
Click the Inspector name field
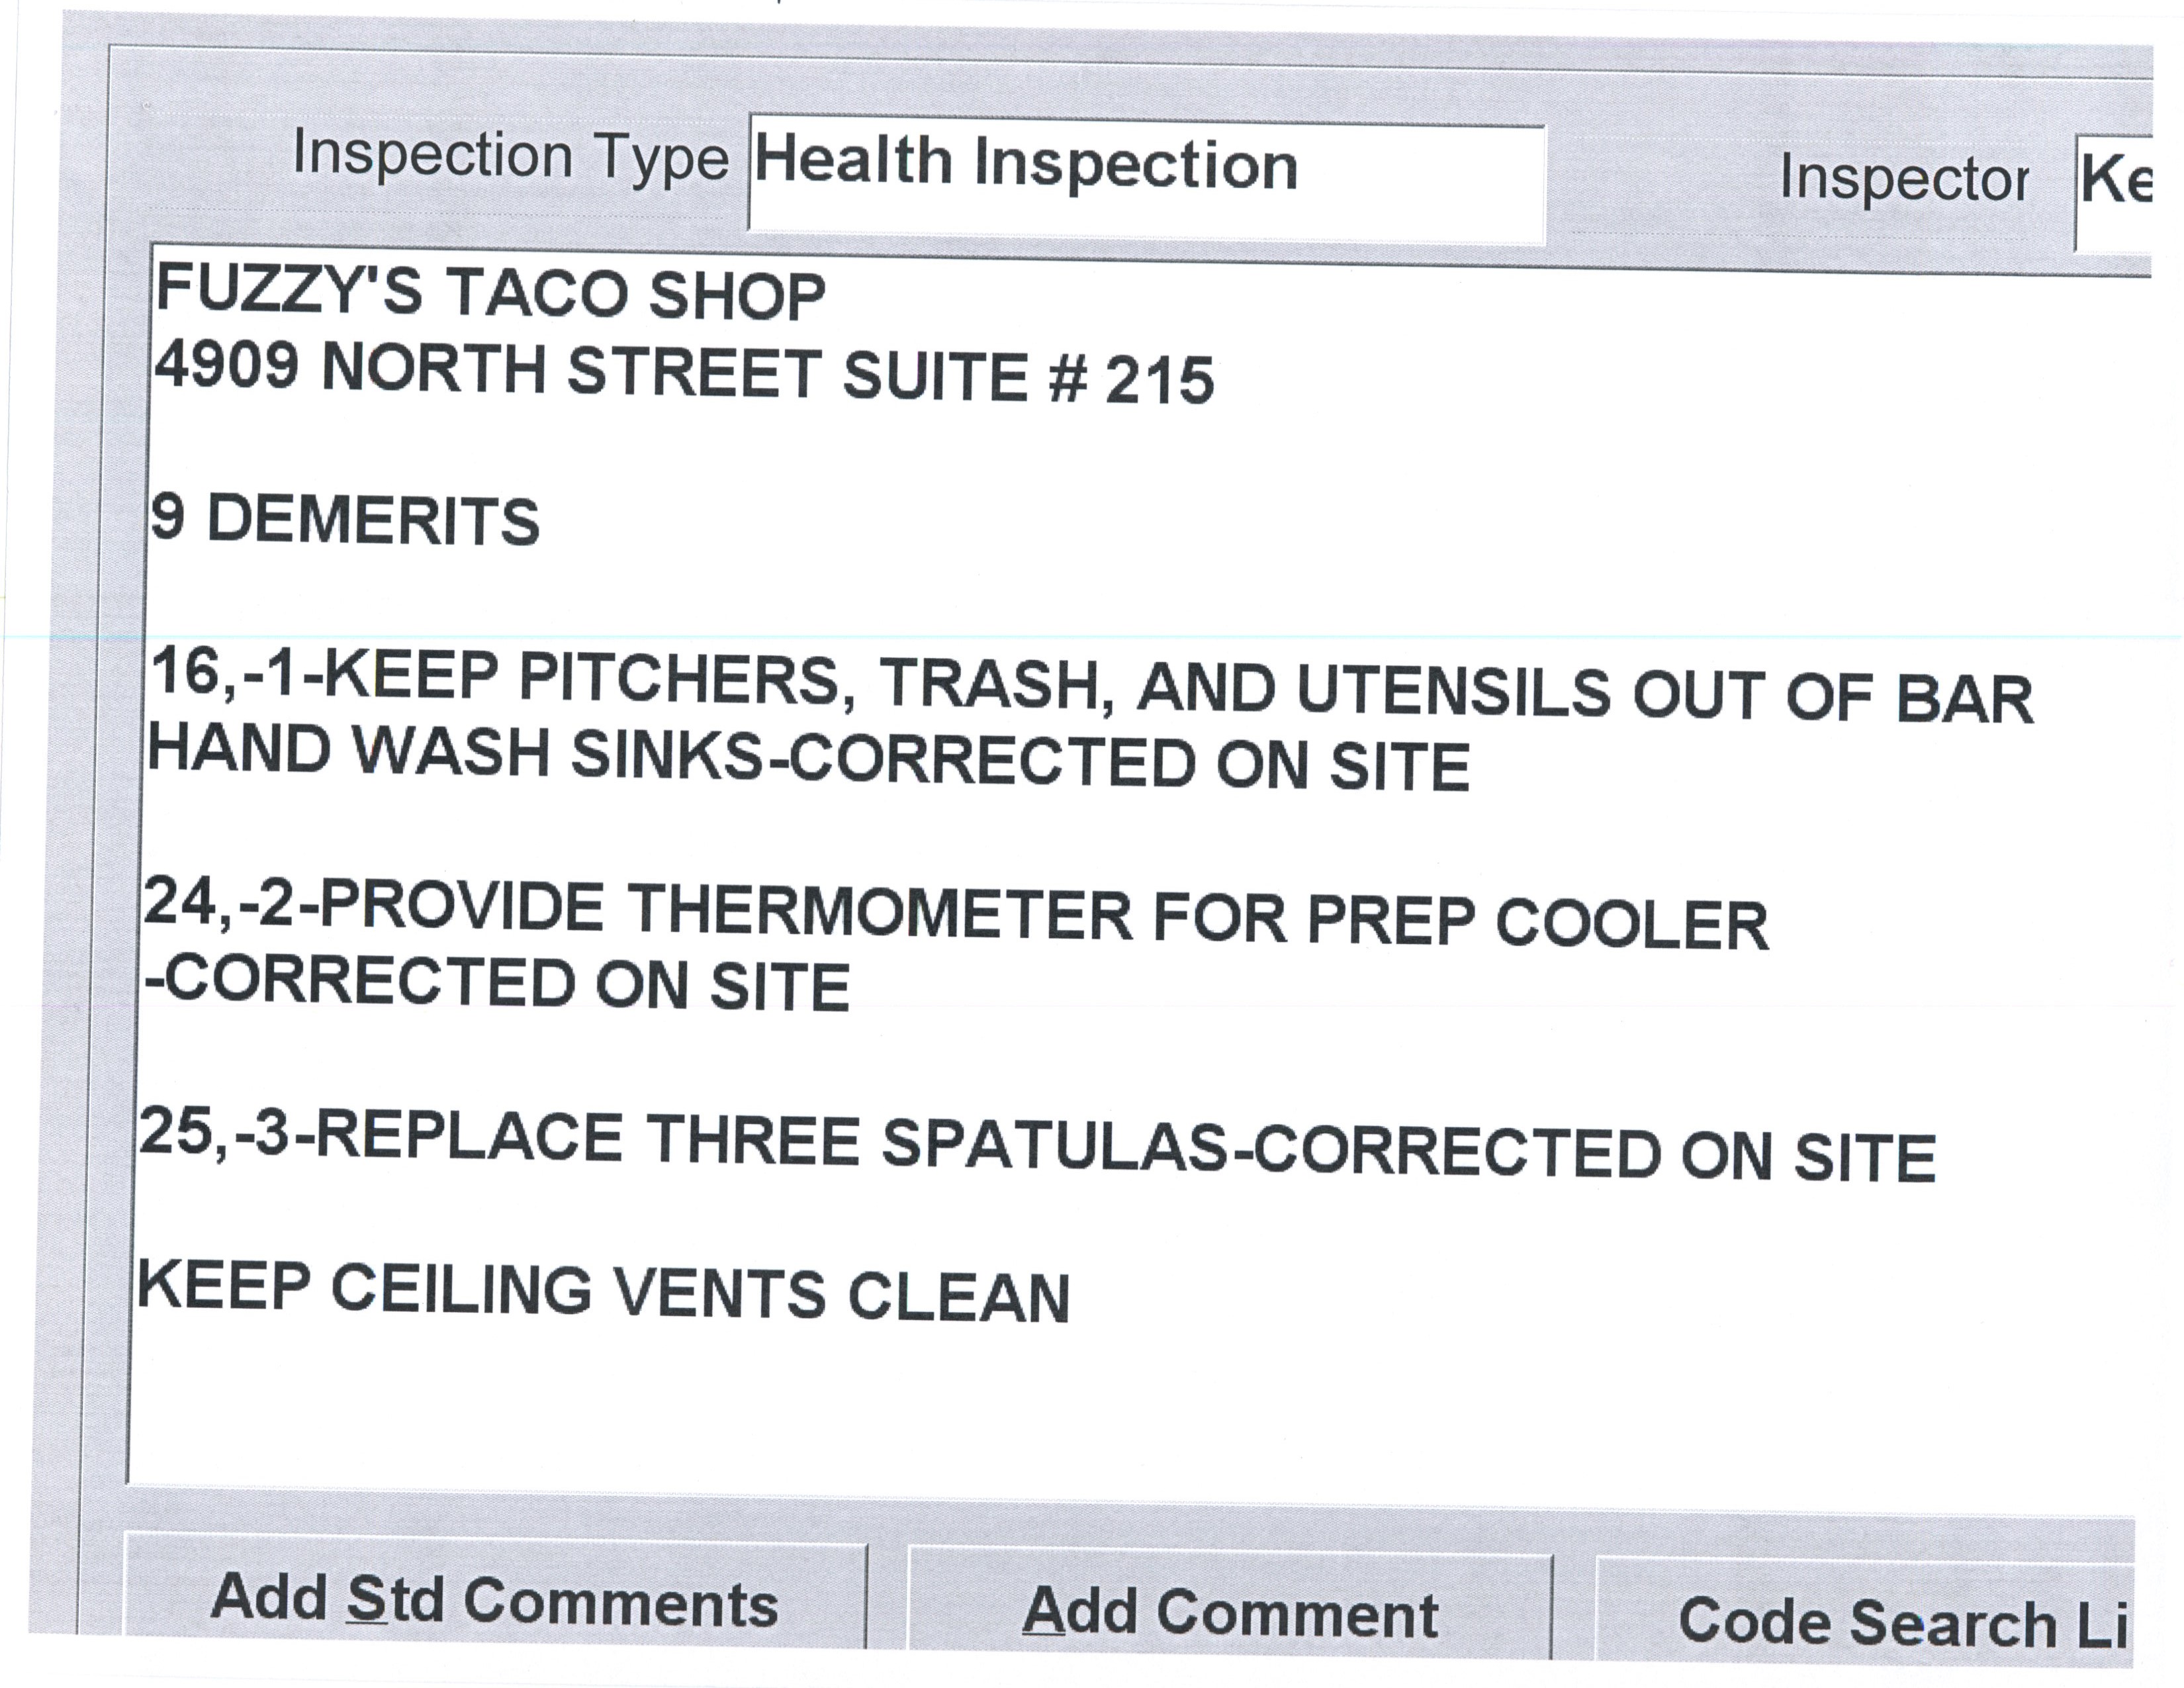click(x=2114, y=192)
